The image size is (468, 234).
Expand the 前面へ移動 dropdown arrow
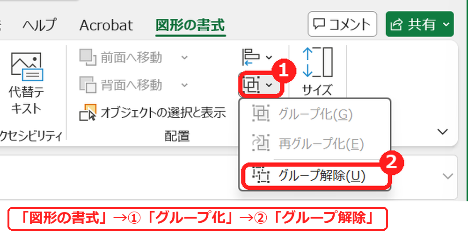[x=184, y=57]
